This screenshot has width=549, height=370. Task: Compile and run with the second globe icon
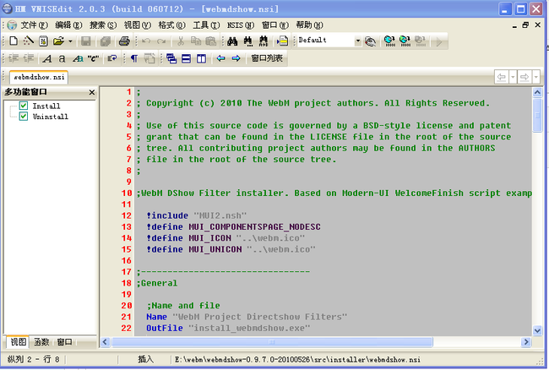(x=405, y=41)
